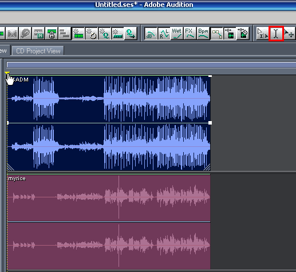Click the FX parameter envelopes icon
The image size is (296, 272).
pos(190,33)
